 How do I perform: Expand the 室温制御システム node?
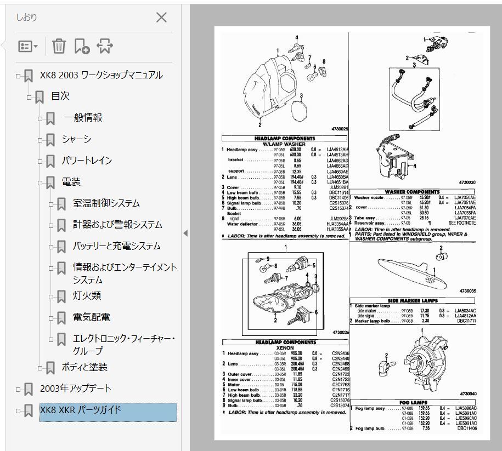pos(50,204)
